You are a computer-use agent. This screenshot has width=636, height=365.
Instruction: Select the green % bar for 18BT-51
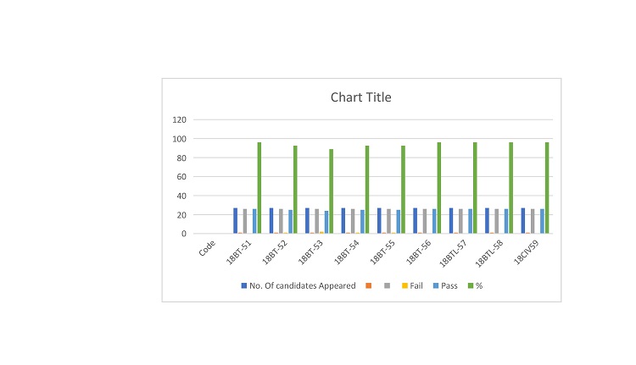click(259, 188)
